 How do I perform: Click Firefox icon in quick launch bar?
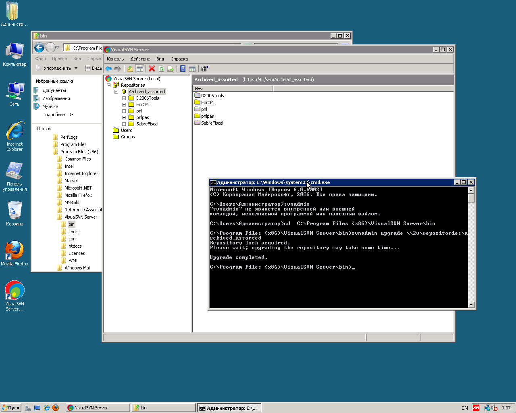pyautogui.click(x=56, y=408)
